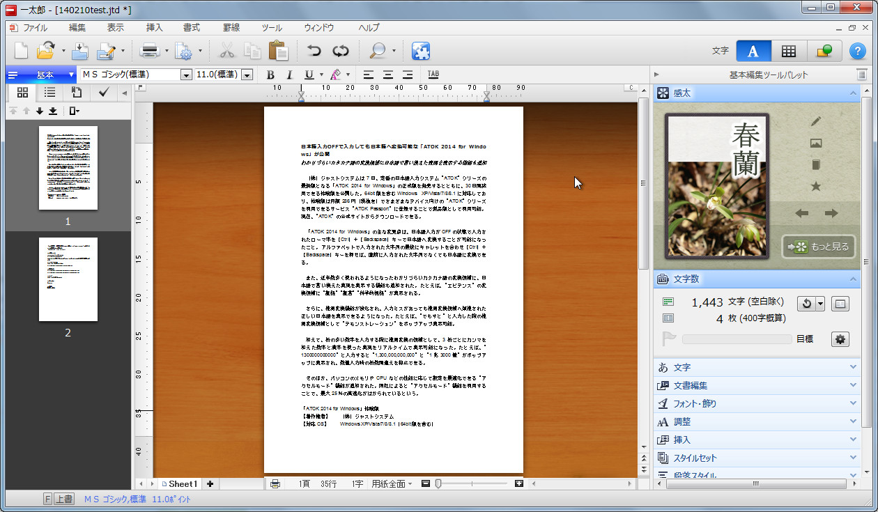The height and width of the screenshot is (512, 878).
Task: Click the save-as icon with pencil
Action: coord(107,51)
